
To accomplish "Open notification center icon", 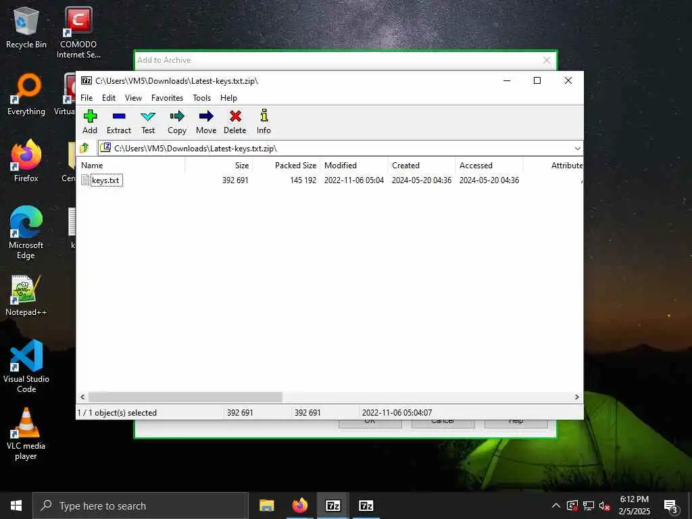I will click(670, 505).
